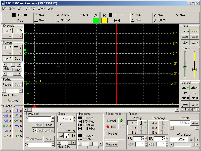Open the Tools menu

point(41,8)
